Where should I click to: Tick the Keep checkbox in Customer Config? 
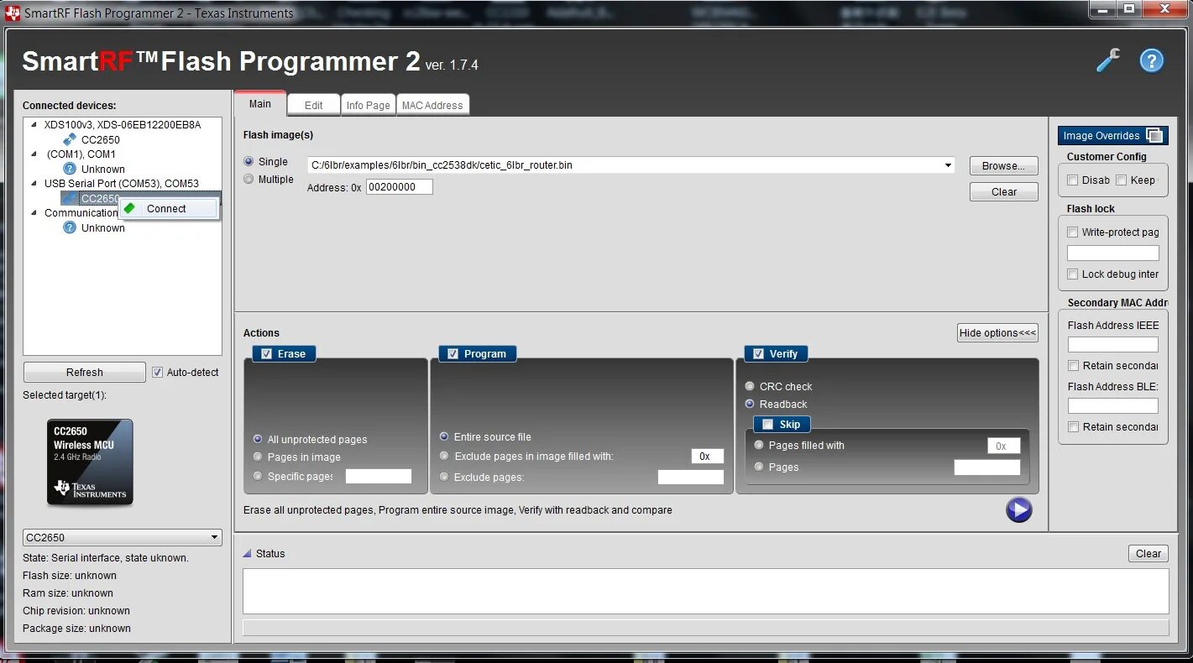(x=1121, y=180)
